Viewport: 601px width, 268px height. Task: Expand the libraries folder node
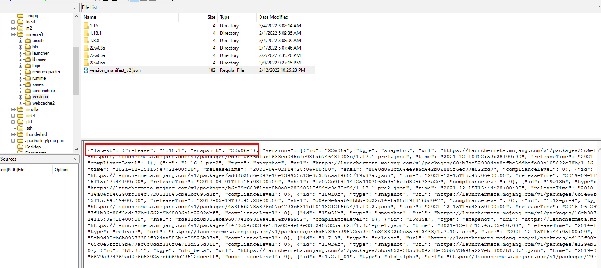21,59
